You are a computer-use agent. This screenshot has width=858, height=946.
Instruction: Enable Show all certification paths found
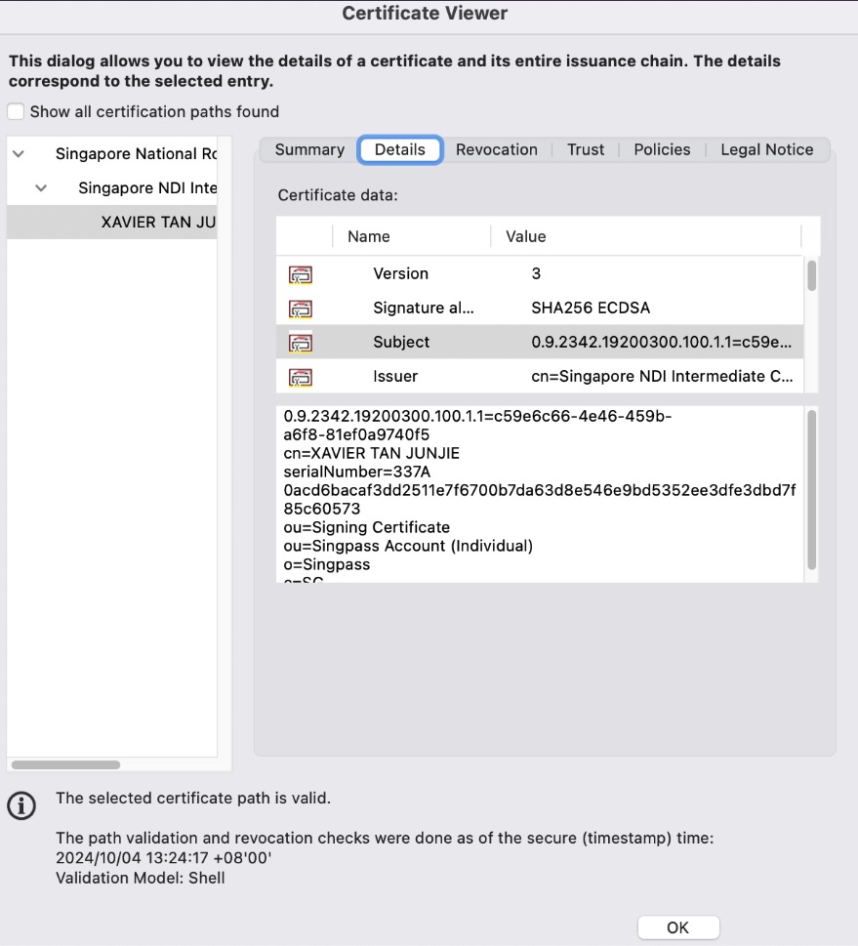click(x=16, y=111)
